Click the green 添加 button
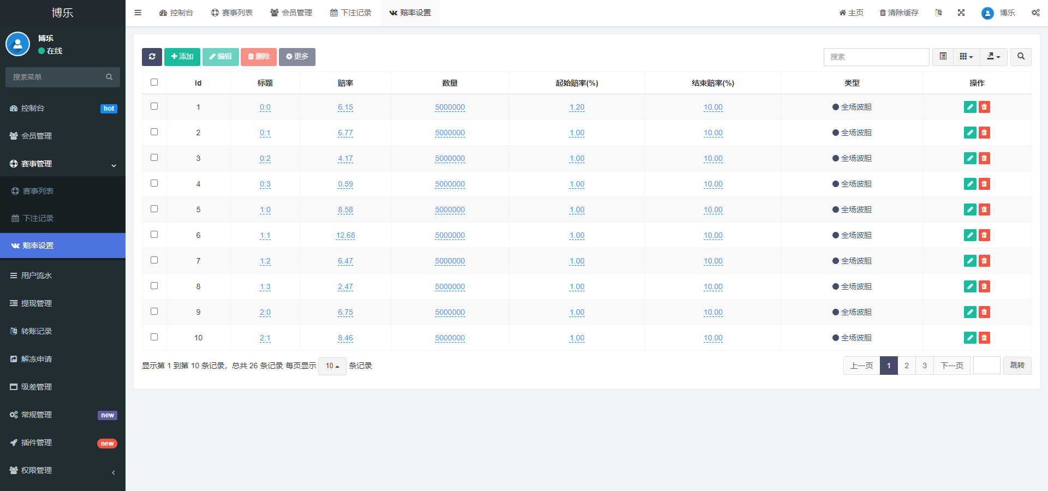The width and height of the screenshot is (1048, 491). click(182, 57)
